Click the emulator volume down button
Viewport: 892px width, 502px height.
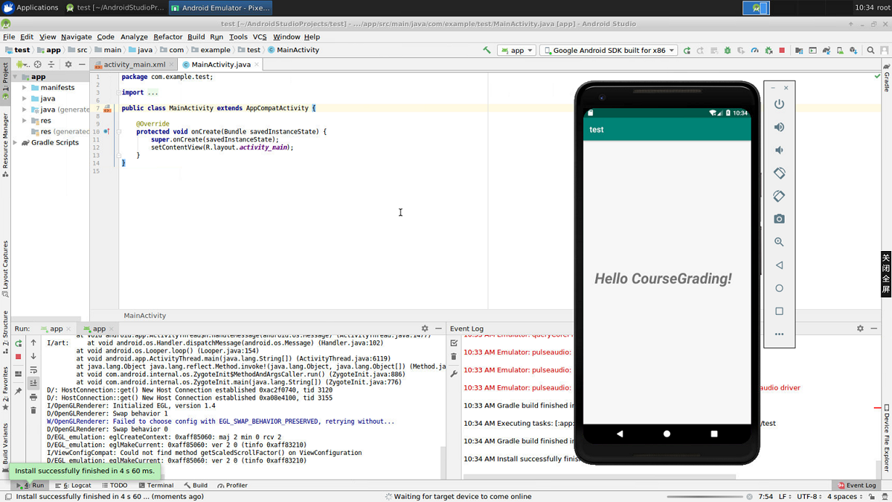tap(779, 150)
